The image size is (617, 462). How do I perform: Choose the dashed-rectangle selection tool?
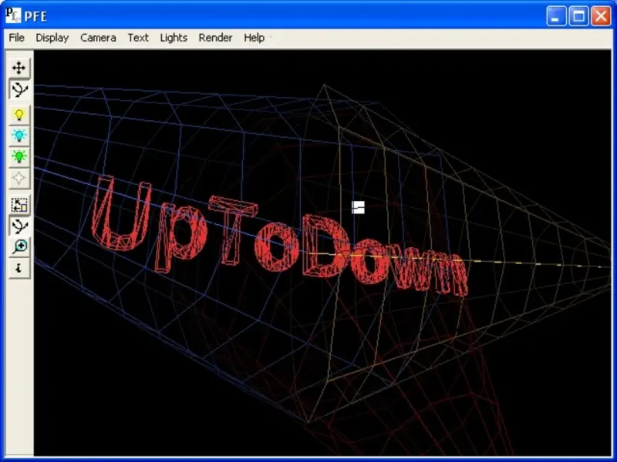click(x=19, y=205)
